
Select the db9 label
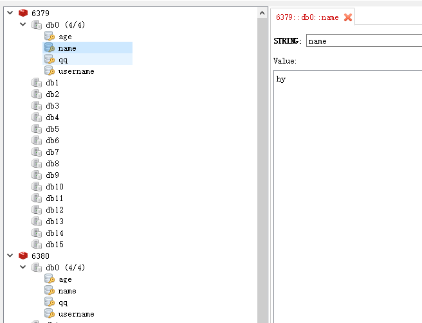point(52,175)
